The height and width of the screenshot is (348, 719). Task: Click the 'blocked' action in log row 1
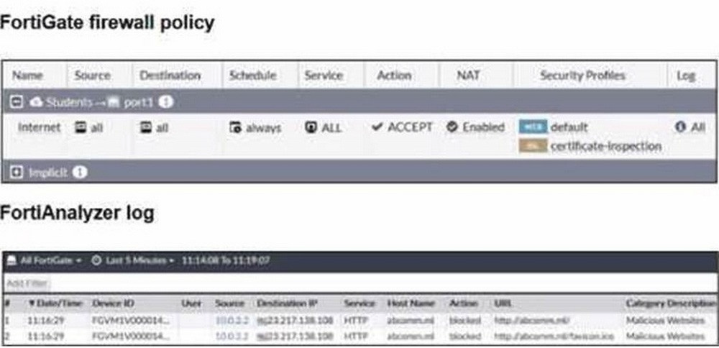coord(465,320)
